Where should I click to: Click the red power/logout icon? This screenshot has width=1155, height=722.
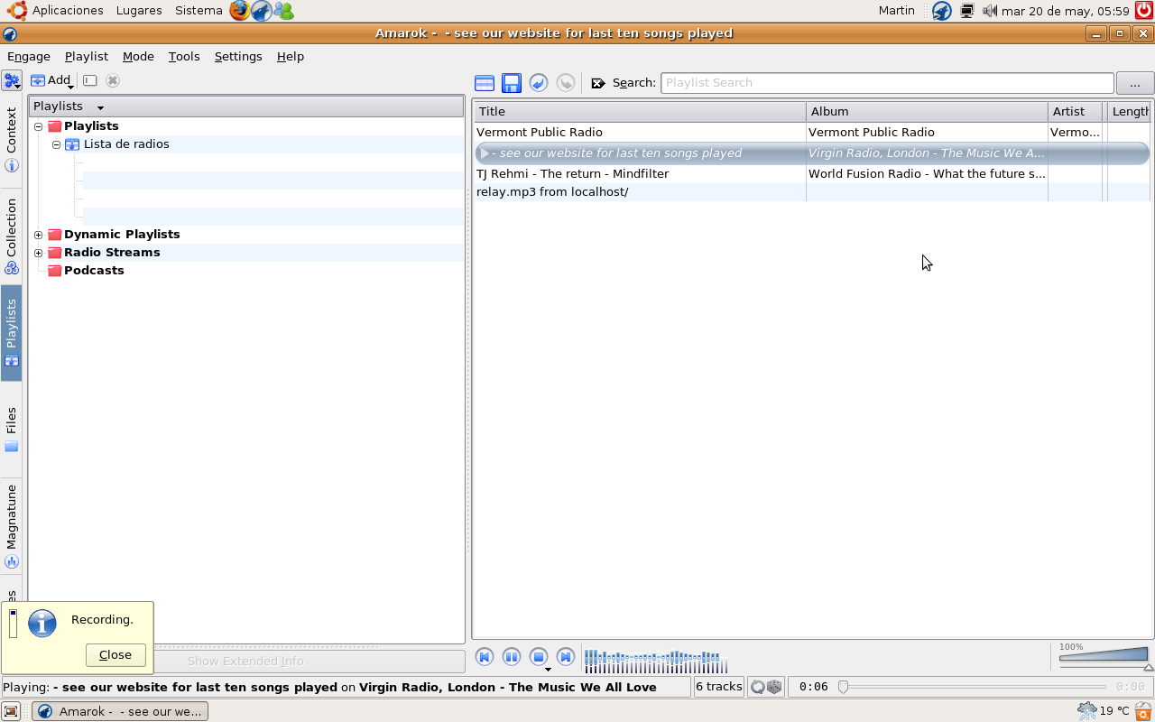(x=1144, y=11)
